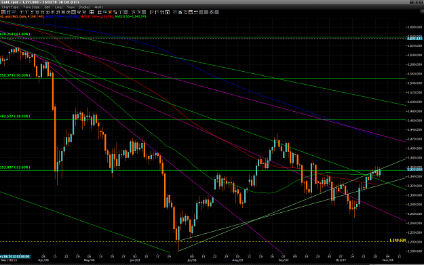Click the link chain toolbar icon
The image size is (424, 265).
point(174,12)
